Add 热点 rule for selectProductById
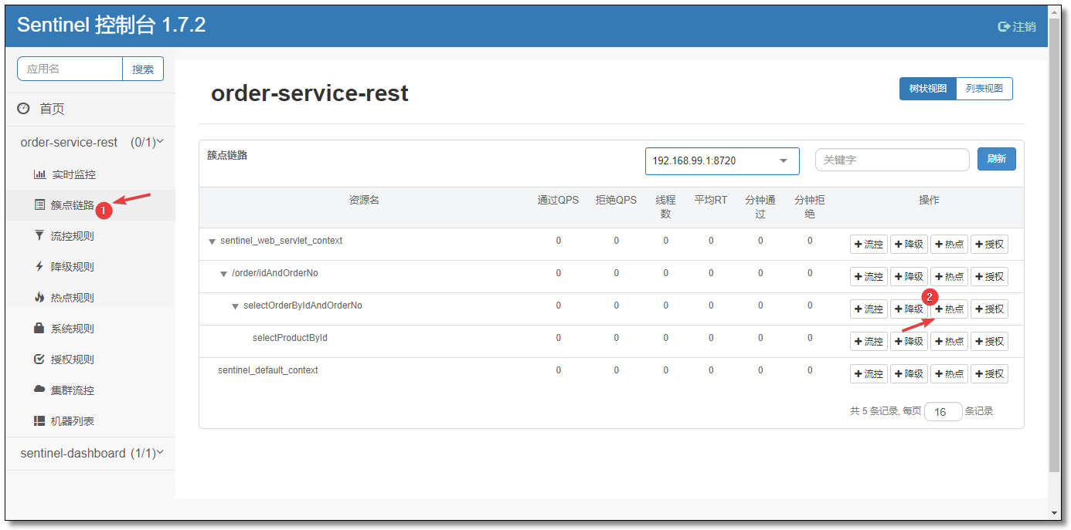The image size is (1071, 530). [x=949, y=342]
